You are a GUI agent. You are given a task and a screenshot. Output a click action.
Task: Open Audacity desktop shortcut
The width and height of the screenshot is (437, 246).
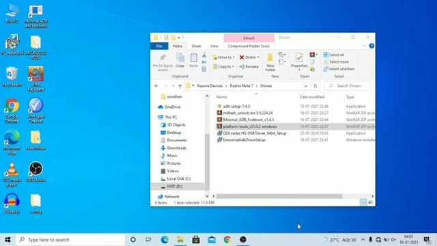coord(12,204)
